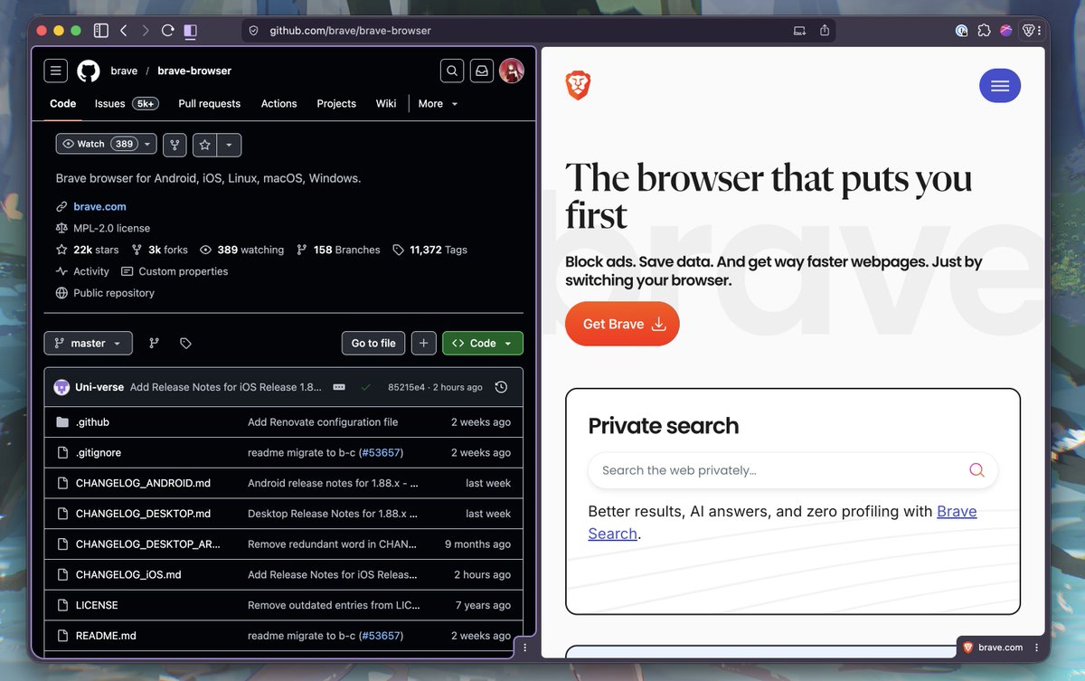Select the Code tab
1085x681 pixels.
62,104
